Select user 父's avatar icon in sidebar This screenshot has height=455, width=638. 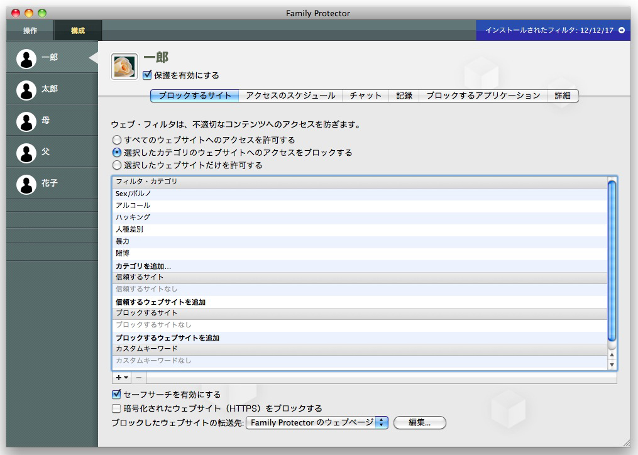26,153
